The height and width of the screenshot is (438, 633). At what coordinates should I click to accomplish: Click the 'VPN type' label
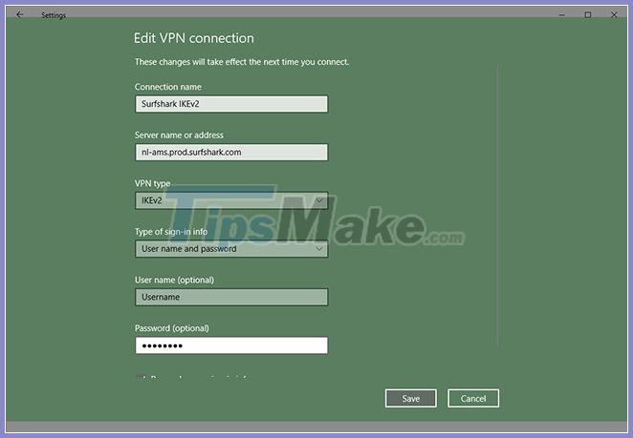point(153,184)
